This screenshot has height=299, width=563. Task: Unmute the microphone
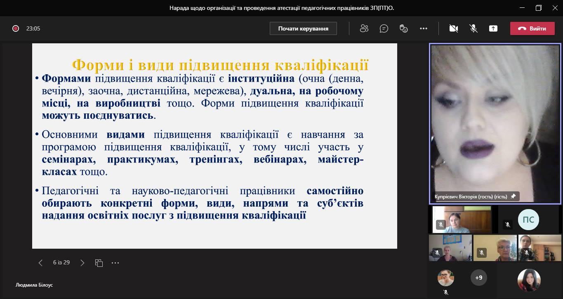point(473,28)
